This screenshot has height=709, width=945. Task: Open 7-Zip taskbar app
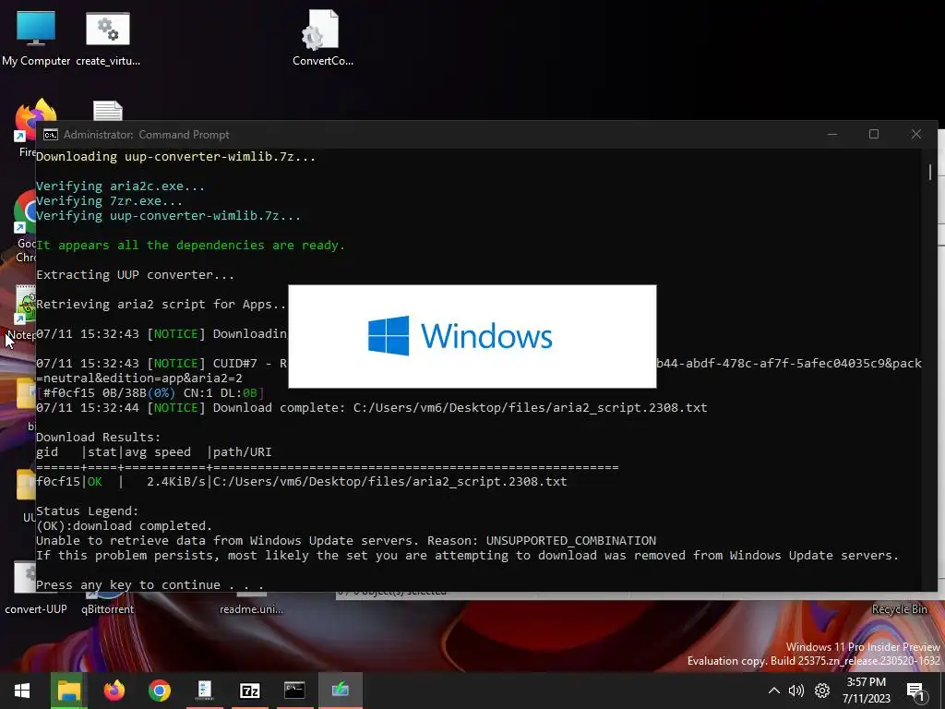click(x=249, y=691)
